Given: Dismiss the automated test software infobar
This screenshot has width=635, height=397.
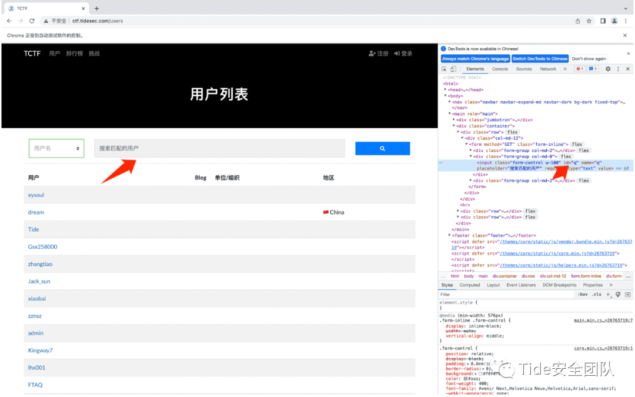Looking at the screenshot, I should (x=625, y=35).
